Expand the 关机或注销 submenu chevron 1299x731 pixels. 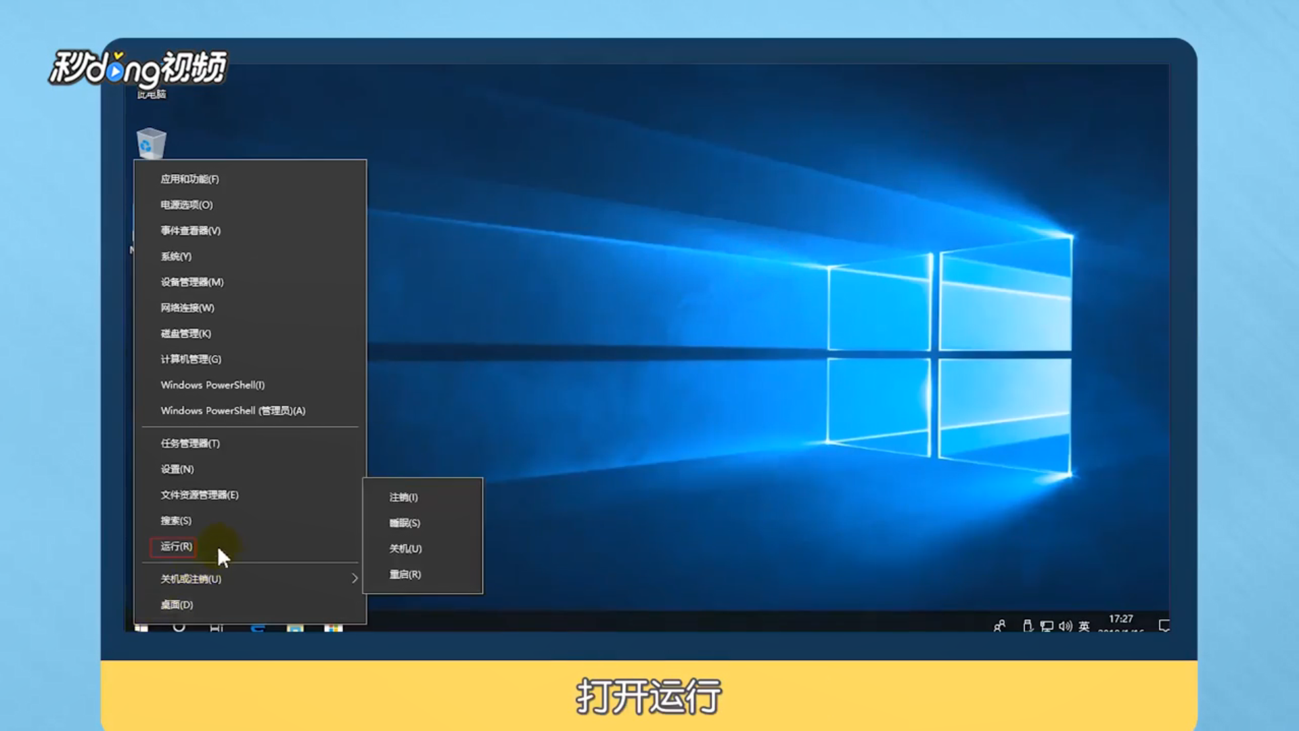click(355, 579)
